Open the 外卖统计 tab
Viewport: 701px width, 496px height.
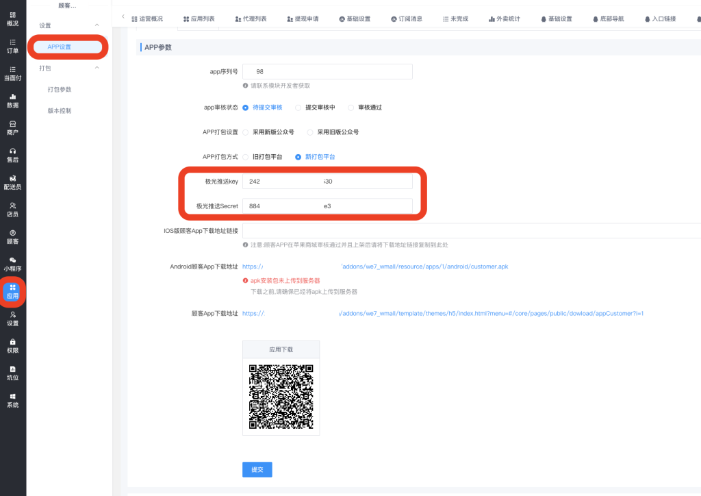coord(504,18)
